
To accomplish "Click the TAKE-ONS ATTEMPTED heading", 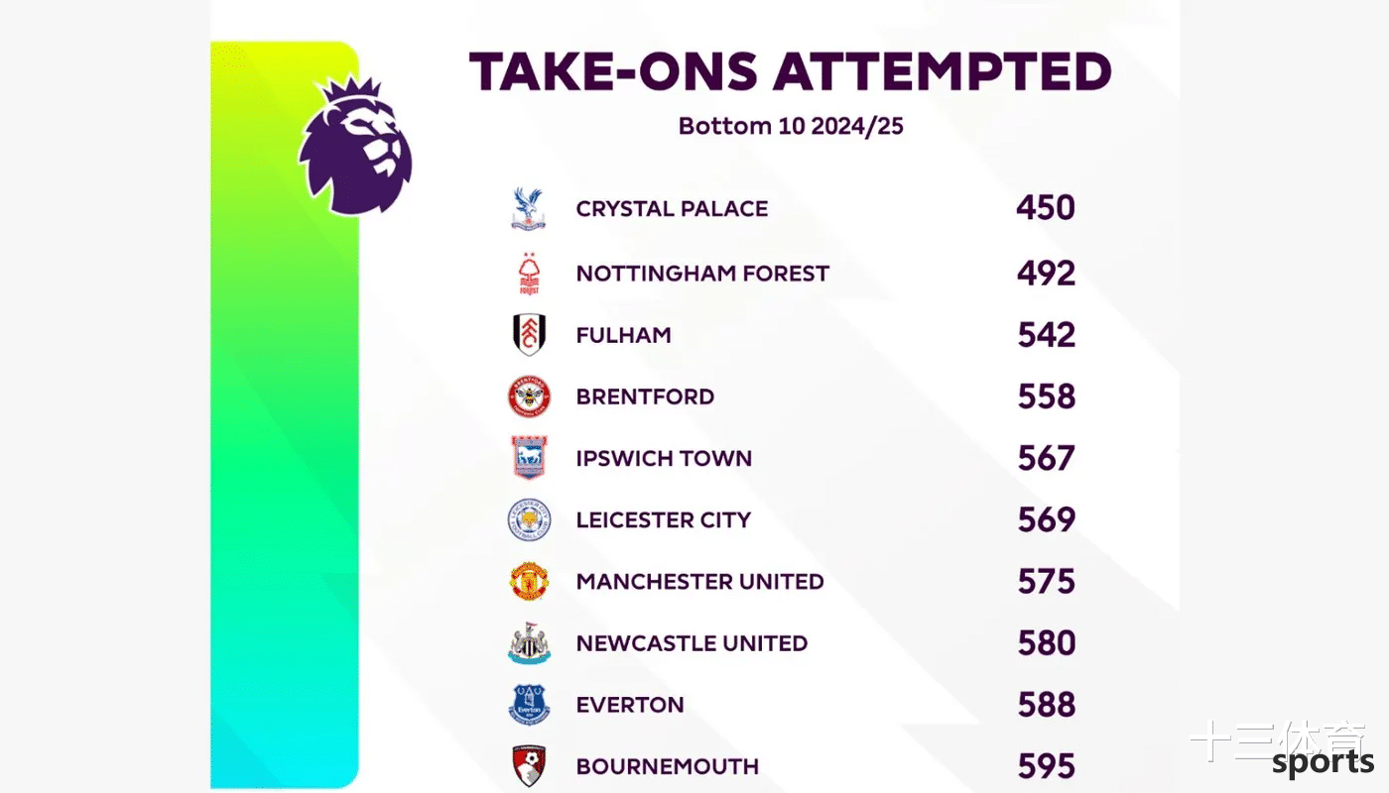I will (790, 72).
